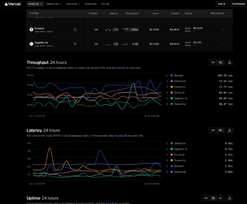Expand the Resources menu
This screenshot has height=204, width=247.
(x=54, y=4)
